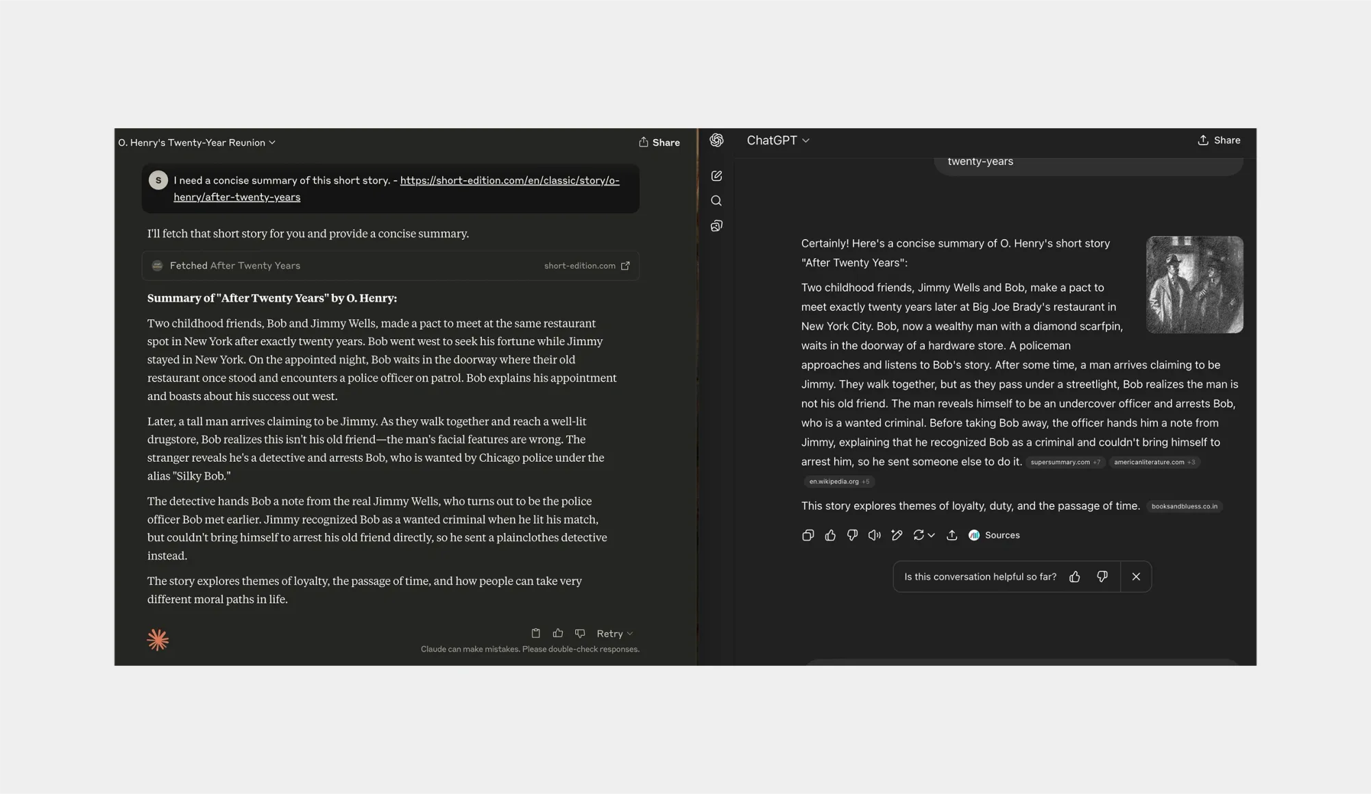Thumbs up the ChatGPT response
The width and height of the screenshot is (1371, 794).
(x=830, y=536)
